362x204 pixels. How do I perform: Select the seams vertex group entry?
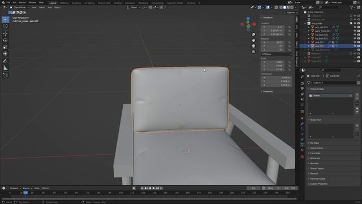point(330,96)
